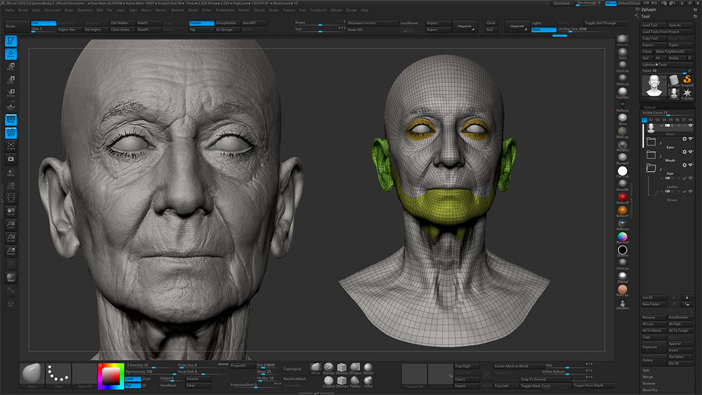Viewport: 702px width, 395px height.
Task: Pick a color in the color picker square
Action: point(111,375)
